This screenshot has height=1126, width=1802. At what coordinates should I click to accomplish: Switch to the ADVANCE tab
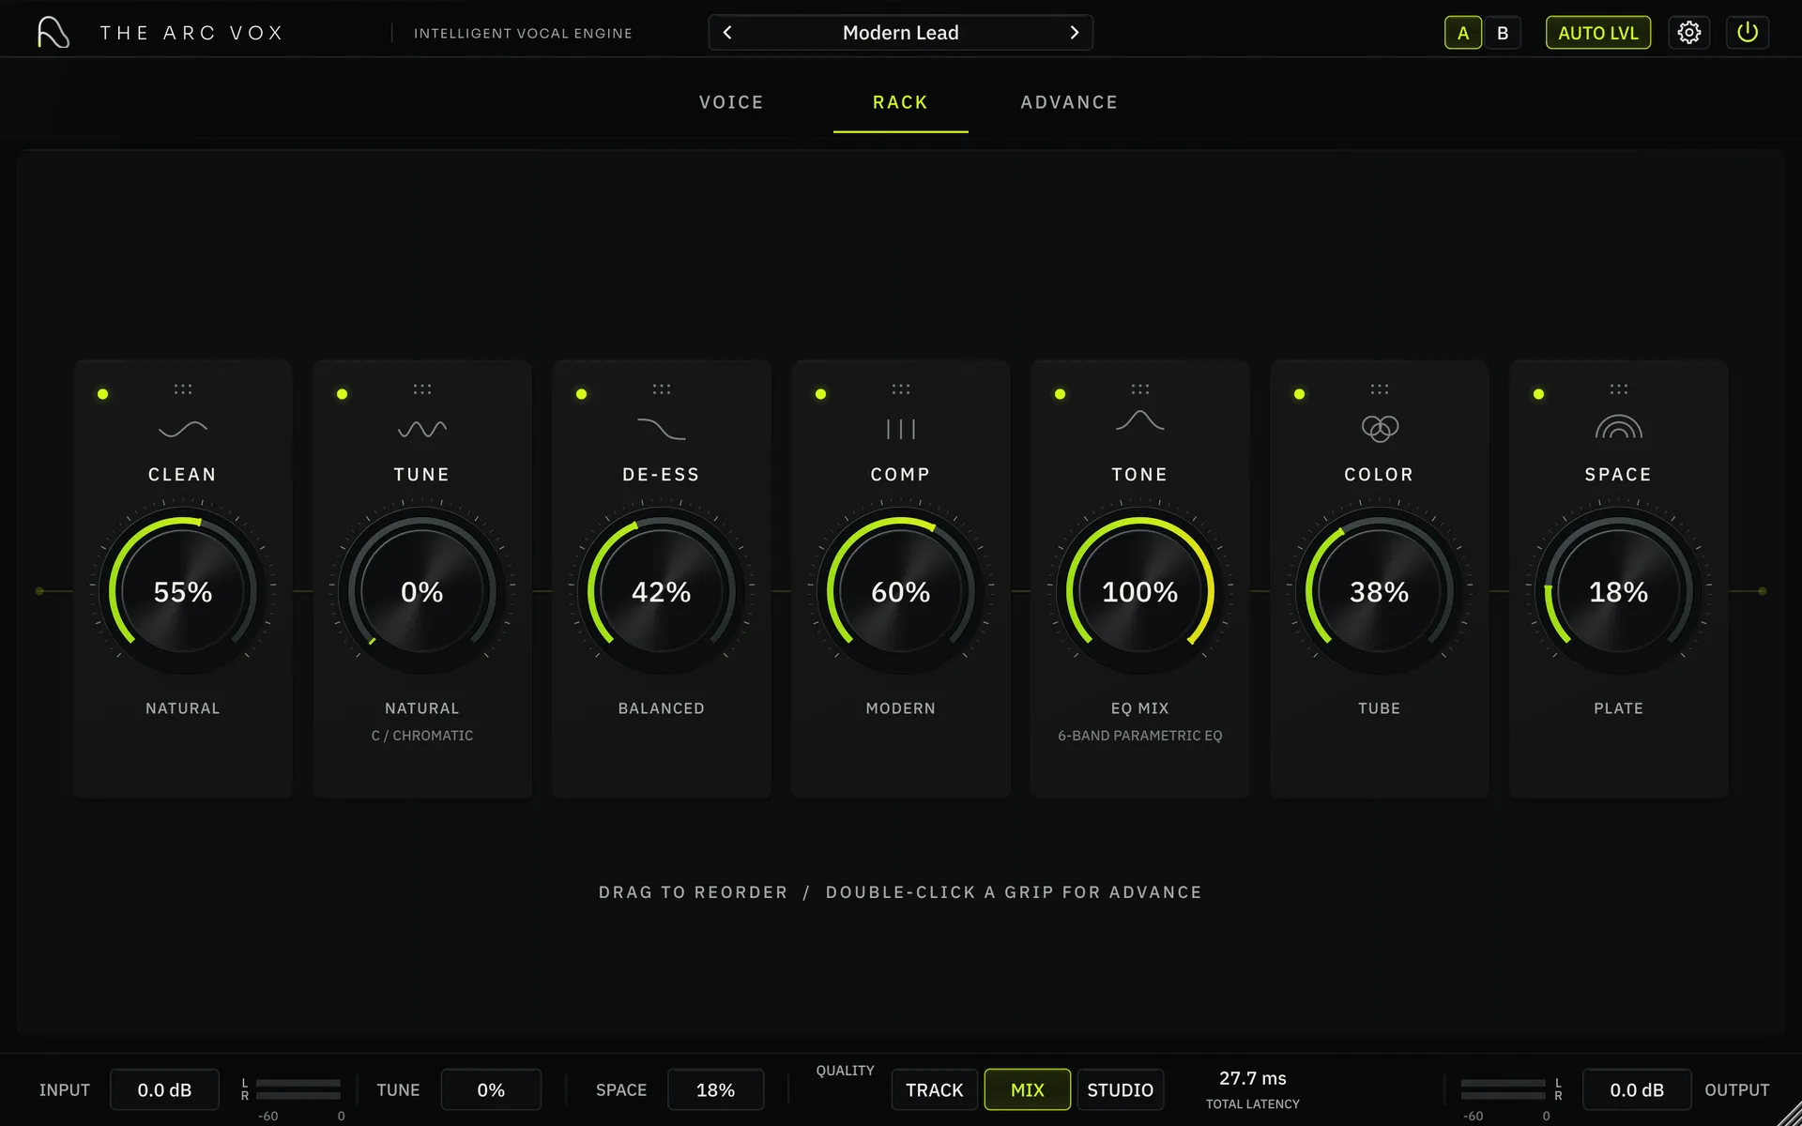[1069, 102]
